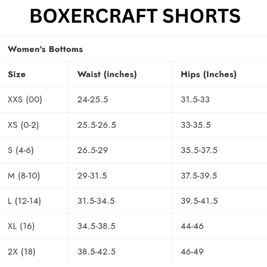Viewport: 267px width, 267px height.
Task: Click the M (8-10) size cell
Action: tap(24, 176)
